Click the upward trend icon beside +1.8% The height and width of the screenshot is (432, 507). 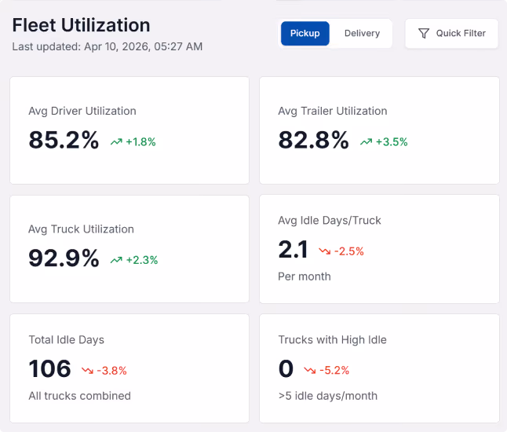(x=116, y=141)
